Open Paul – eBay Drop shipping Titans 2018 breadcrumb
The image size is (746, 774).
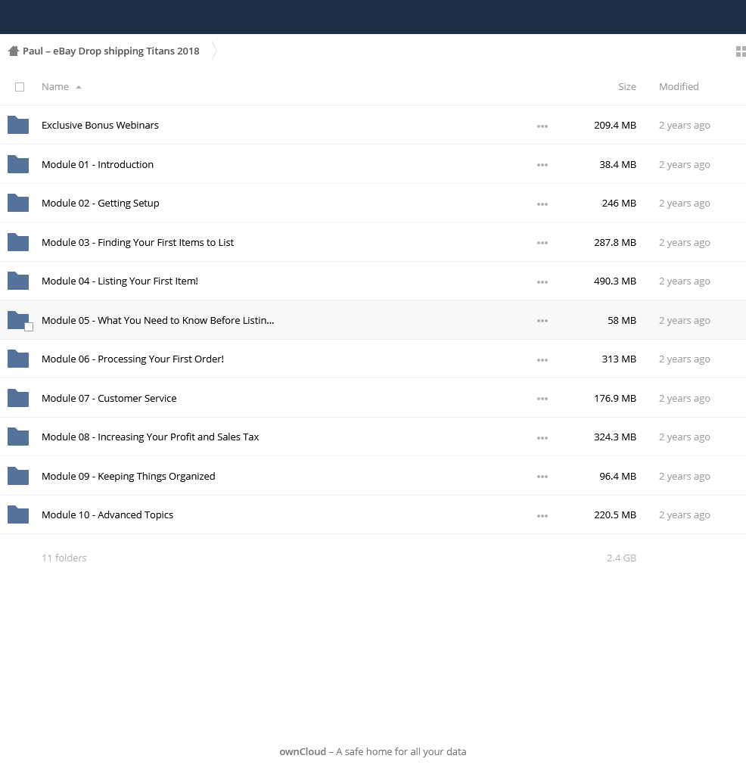pos(111,51)
